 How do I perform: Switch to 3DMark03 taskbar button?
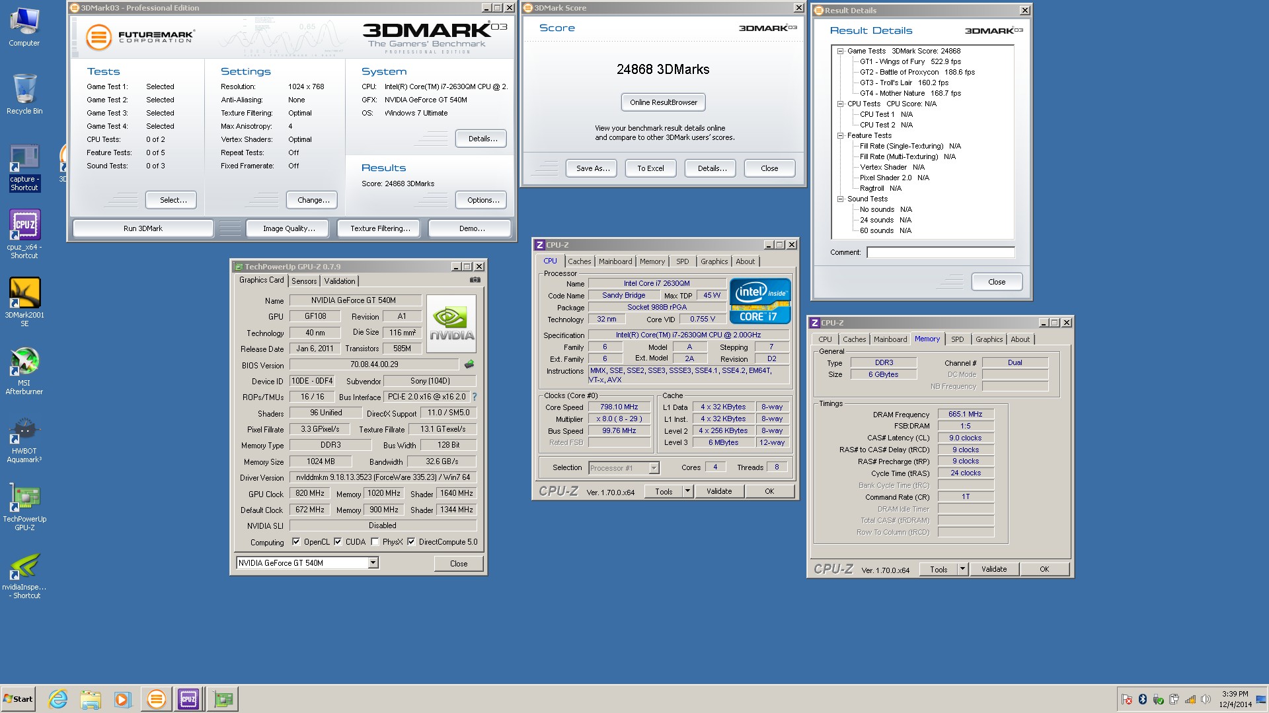pos(156,699)
